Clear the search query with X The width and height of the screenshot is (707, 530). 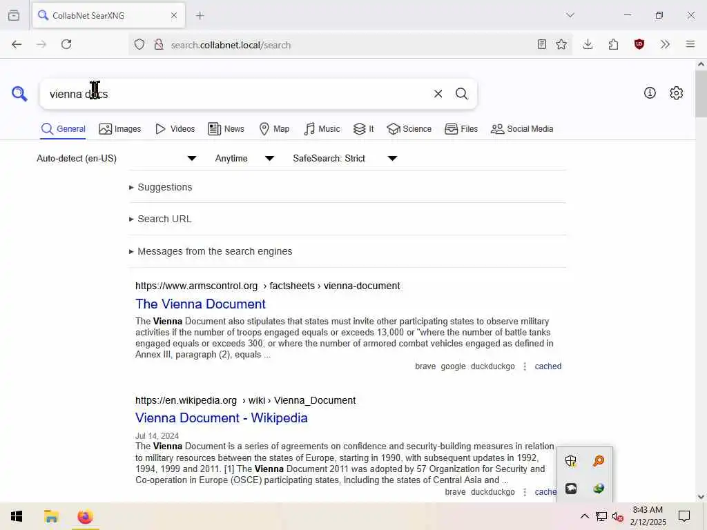tap(438, 94)
